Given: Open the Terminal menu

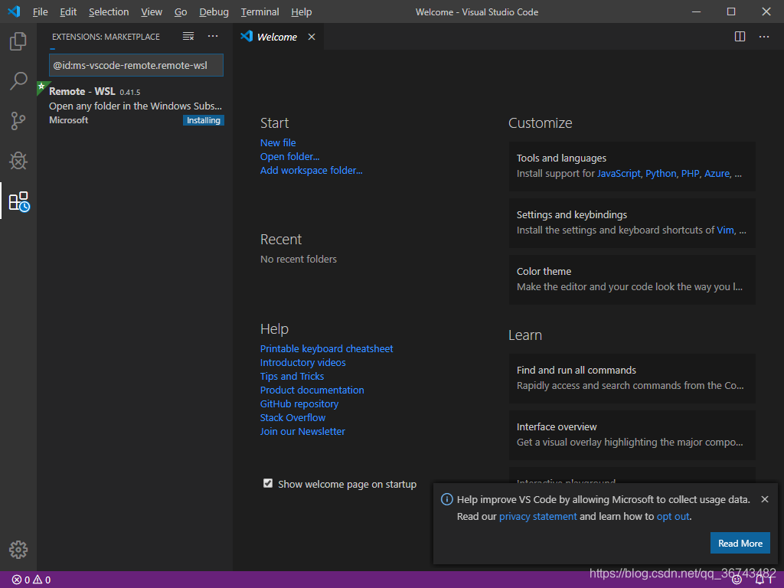Looking at the screenshot, I should click(x=260, y=12).
